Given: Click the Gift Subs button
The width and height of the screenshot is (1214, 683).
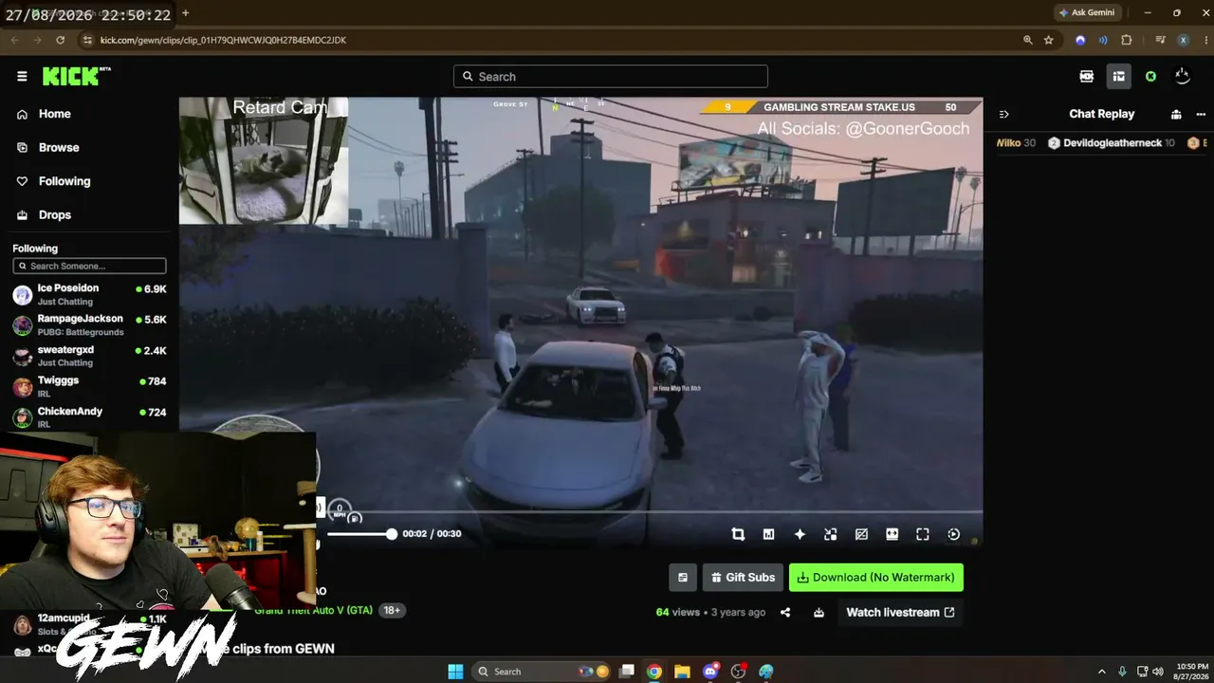Looking at the screenshot, I should click(742, 577).
